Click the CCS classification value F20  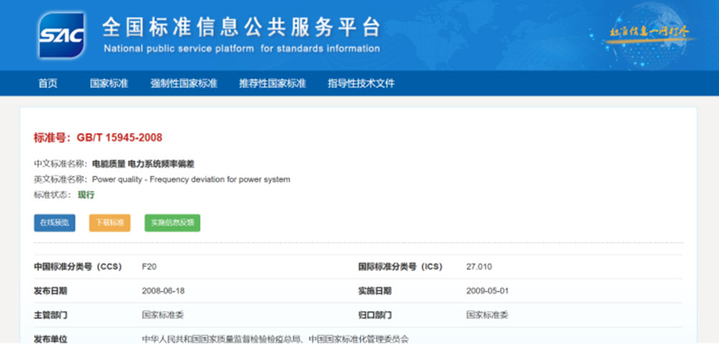150,267
